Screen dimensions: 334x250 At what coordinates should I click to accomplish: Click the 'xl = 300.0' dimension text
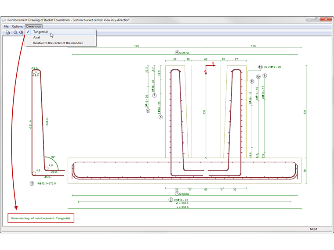[182, 203]
